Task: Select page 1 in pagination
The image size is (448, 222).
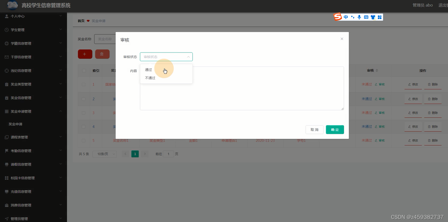Action: pos(135,154)
